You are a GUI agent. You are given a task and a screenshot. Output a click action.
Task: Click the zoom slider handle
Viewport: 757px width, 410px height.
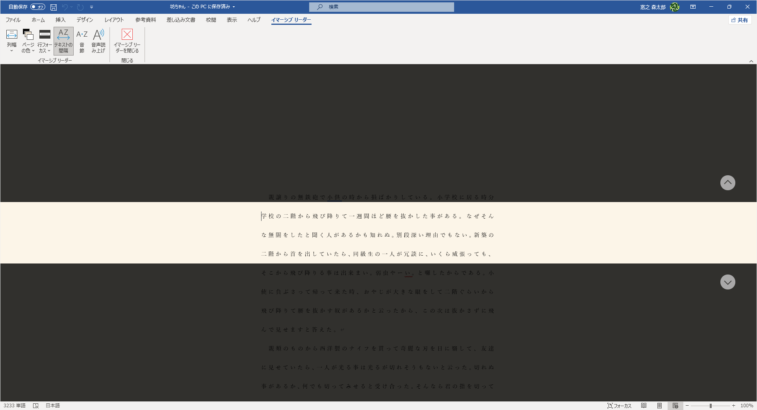pos(711,406)
